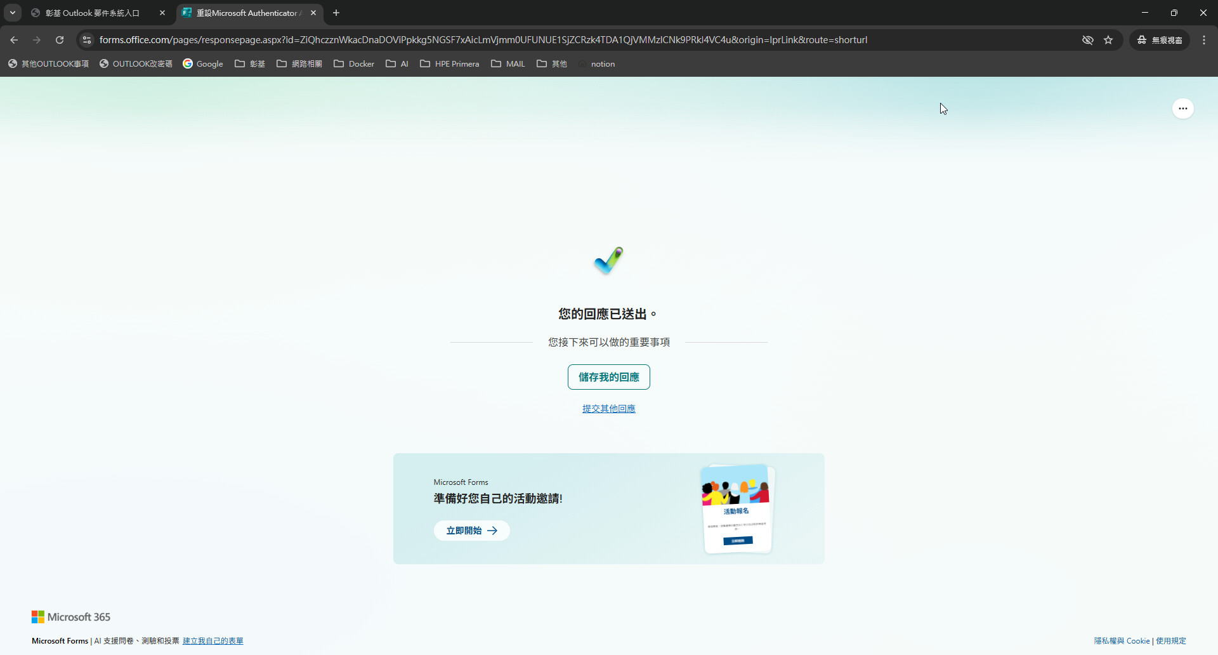1218x655 pixels.
Task: Click the 儲存我的回應 button
Action: click(x=608, y=377)
